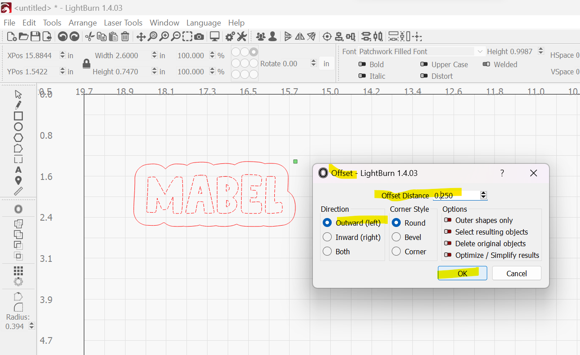Toggle the aspect ratio lock icon
The height and width of the screenshot is (355, 580).
click(x=87, y=64)
